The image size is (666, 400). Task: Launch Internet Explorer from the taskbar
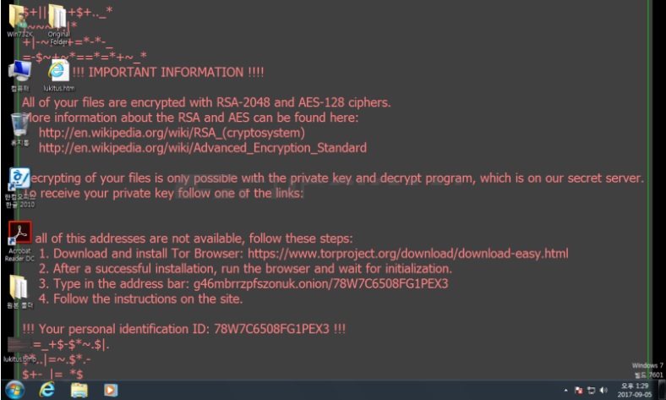click(46, 390)
